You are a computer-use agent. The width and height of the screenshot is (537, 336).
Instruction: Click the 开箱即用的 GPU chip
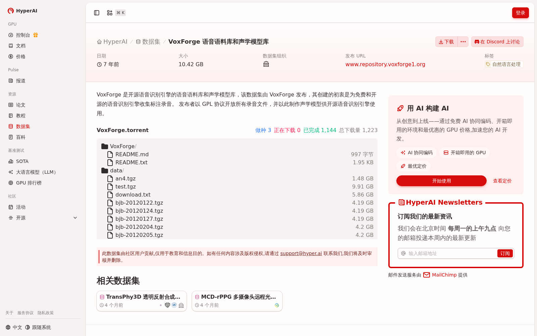(x=465, y=153)
